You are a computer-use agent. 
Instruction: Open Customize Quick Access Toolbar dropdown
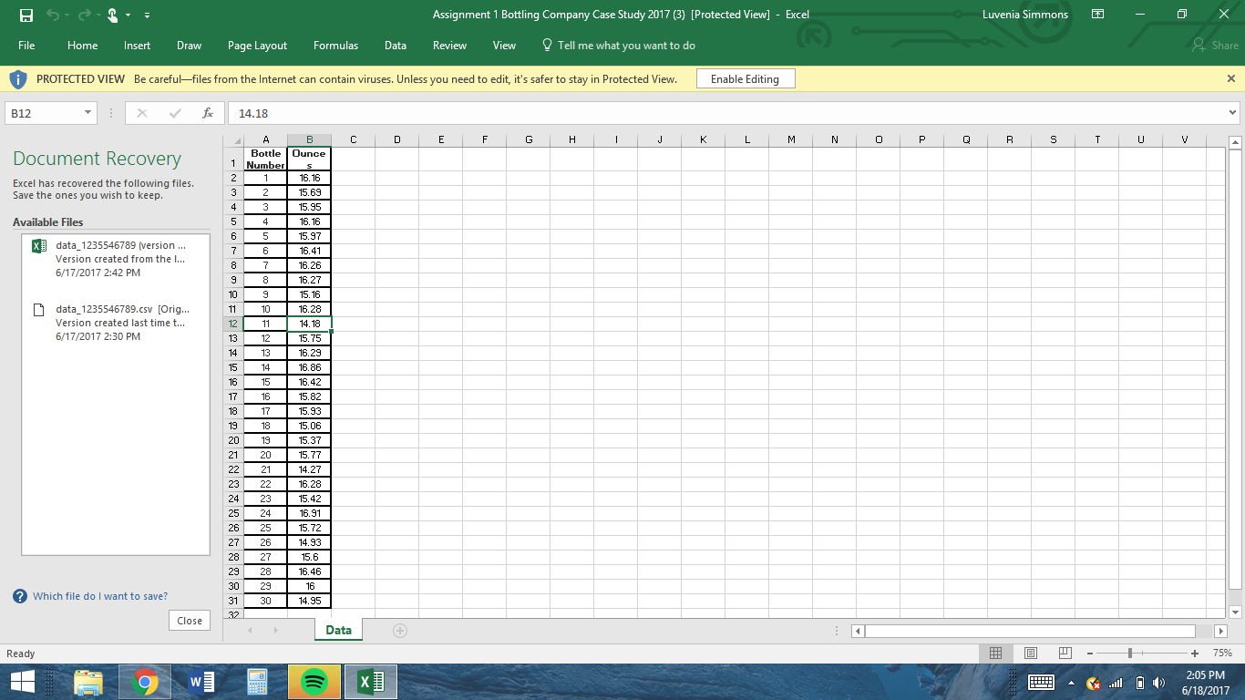(148, 15)
